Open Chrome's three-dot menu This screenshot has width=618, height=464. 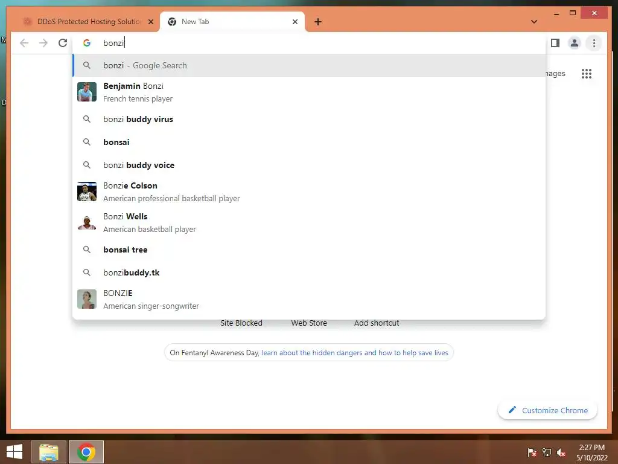coord(594,43)
